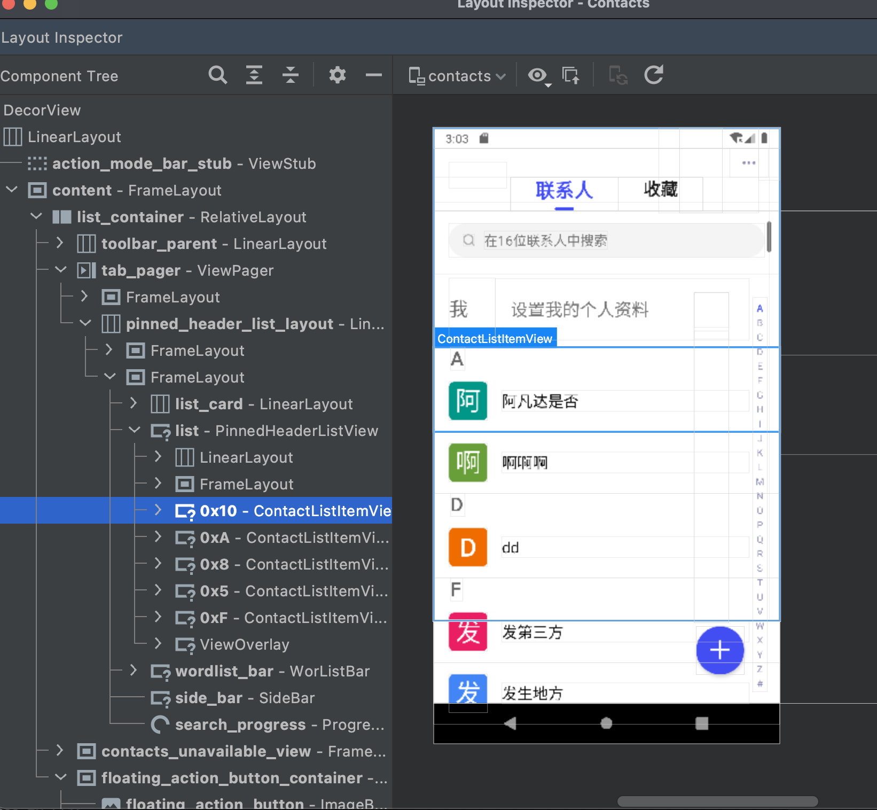Collapse the floating_action_button_container node
Image resolution: width=877 pixels, height=810 pixels.
point(61,777)
